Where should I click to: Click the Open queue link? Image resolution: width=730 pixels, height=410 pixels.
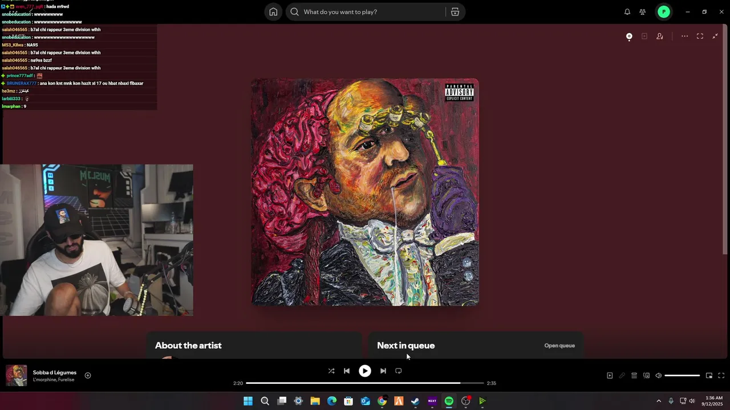tap(559, 346)
